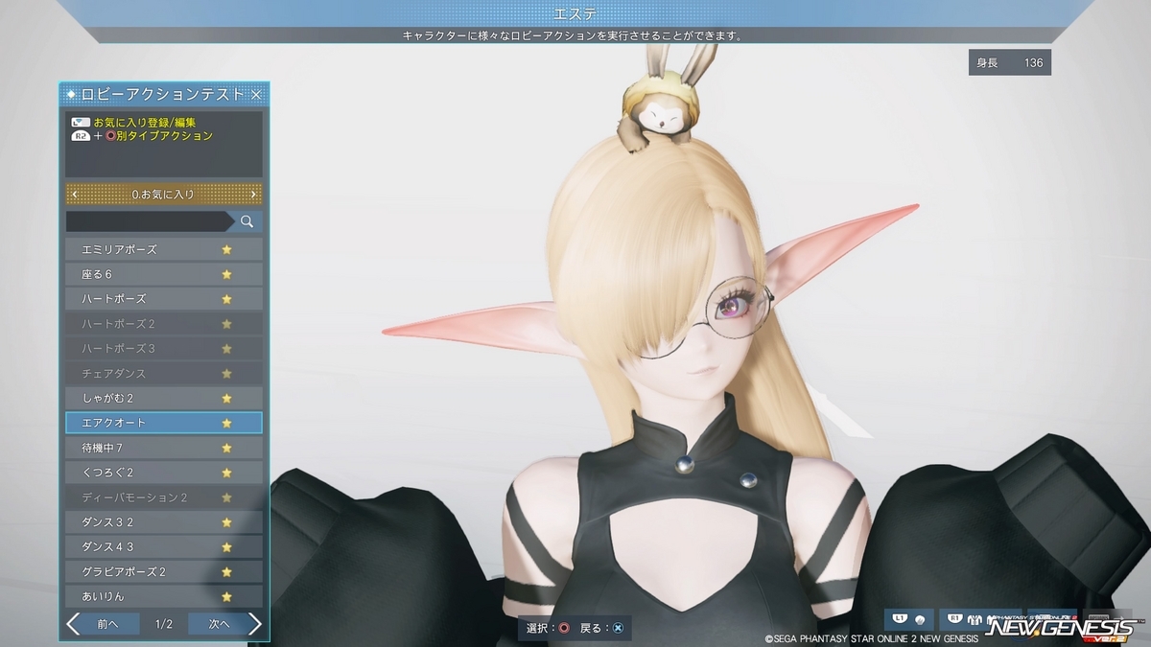Select the ハートポーズ3 action
The image size is (1151, 647).
tap(163, 348)
